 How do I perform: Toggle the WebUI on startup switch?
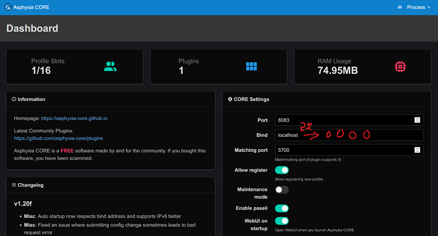point(282,221)
